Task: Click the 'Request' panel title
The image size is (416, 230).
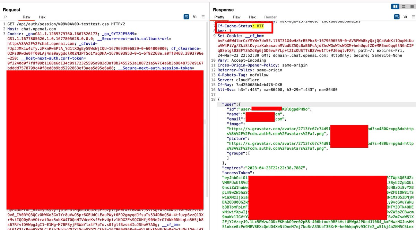Action: tap(11, 10)
